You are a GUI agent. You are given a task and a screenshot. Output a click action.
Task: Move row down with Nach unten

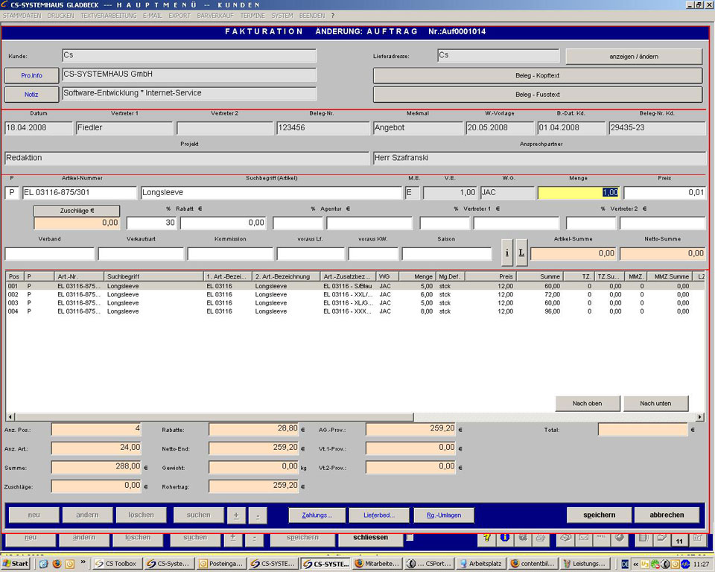(x=655, y=403)
